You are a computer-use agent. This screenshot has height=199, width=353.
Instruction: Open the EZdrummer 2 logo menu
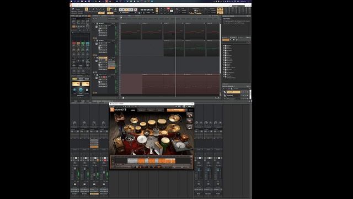(119, 110)
